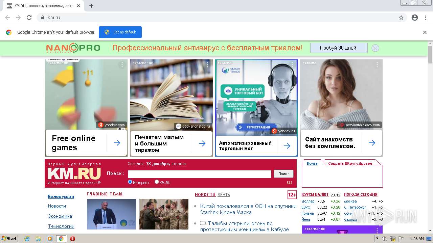
Task: Bookmark this page with the star icon
Action: [401, 18]
